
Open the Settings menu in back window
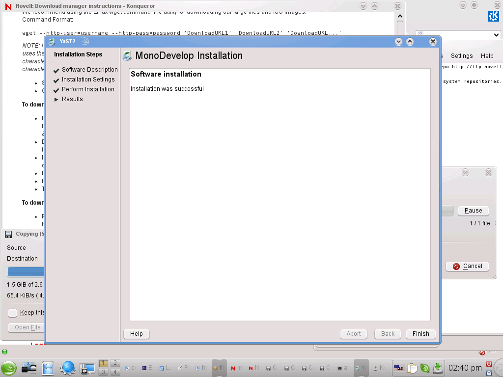point(462,56)
